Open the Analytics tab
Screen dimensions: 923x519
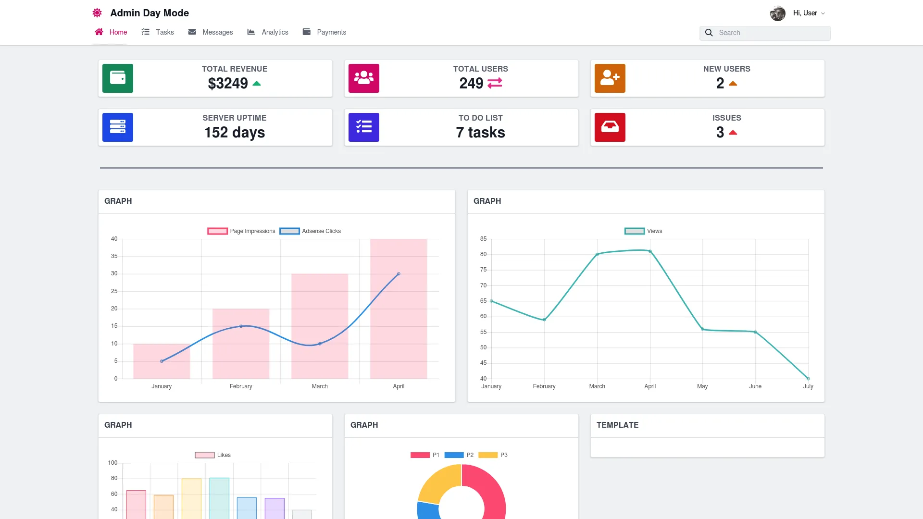point(268,32)
